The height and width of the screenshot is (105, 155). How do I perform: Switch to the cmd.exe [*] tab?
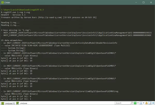click(8, 103)
